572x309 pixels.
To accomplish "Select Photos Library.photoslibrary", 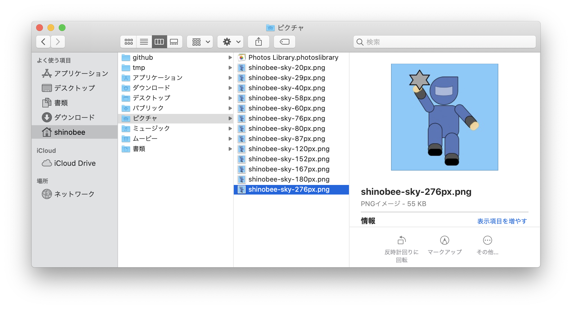I will [291, 58].
